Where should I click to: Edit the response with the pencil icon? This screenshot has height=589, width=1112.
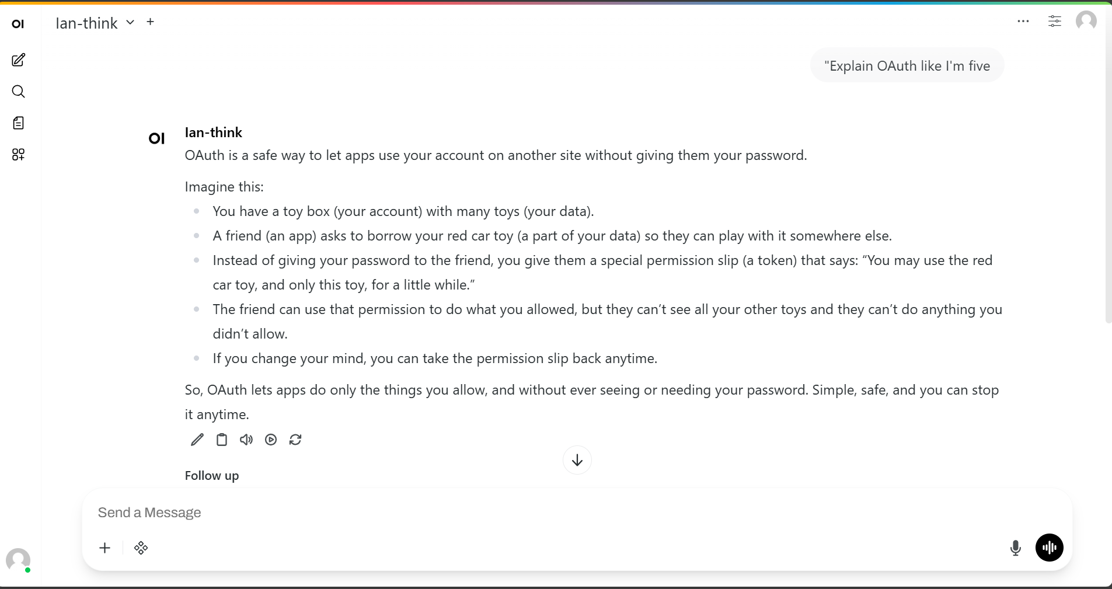pos(197,440)
